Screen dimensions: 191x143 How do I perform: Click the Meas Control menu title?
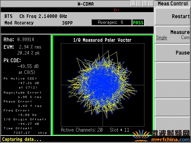point(173,4)
